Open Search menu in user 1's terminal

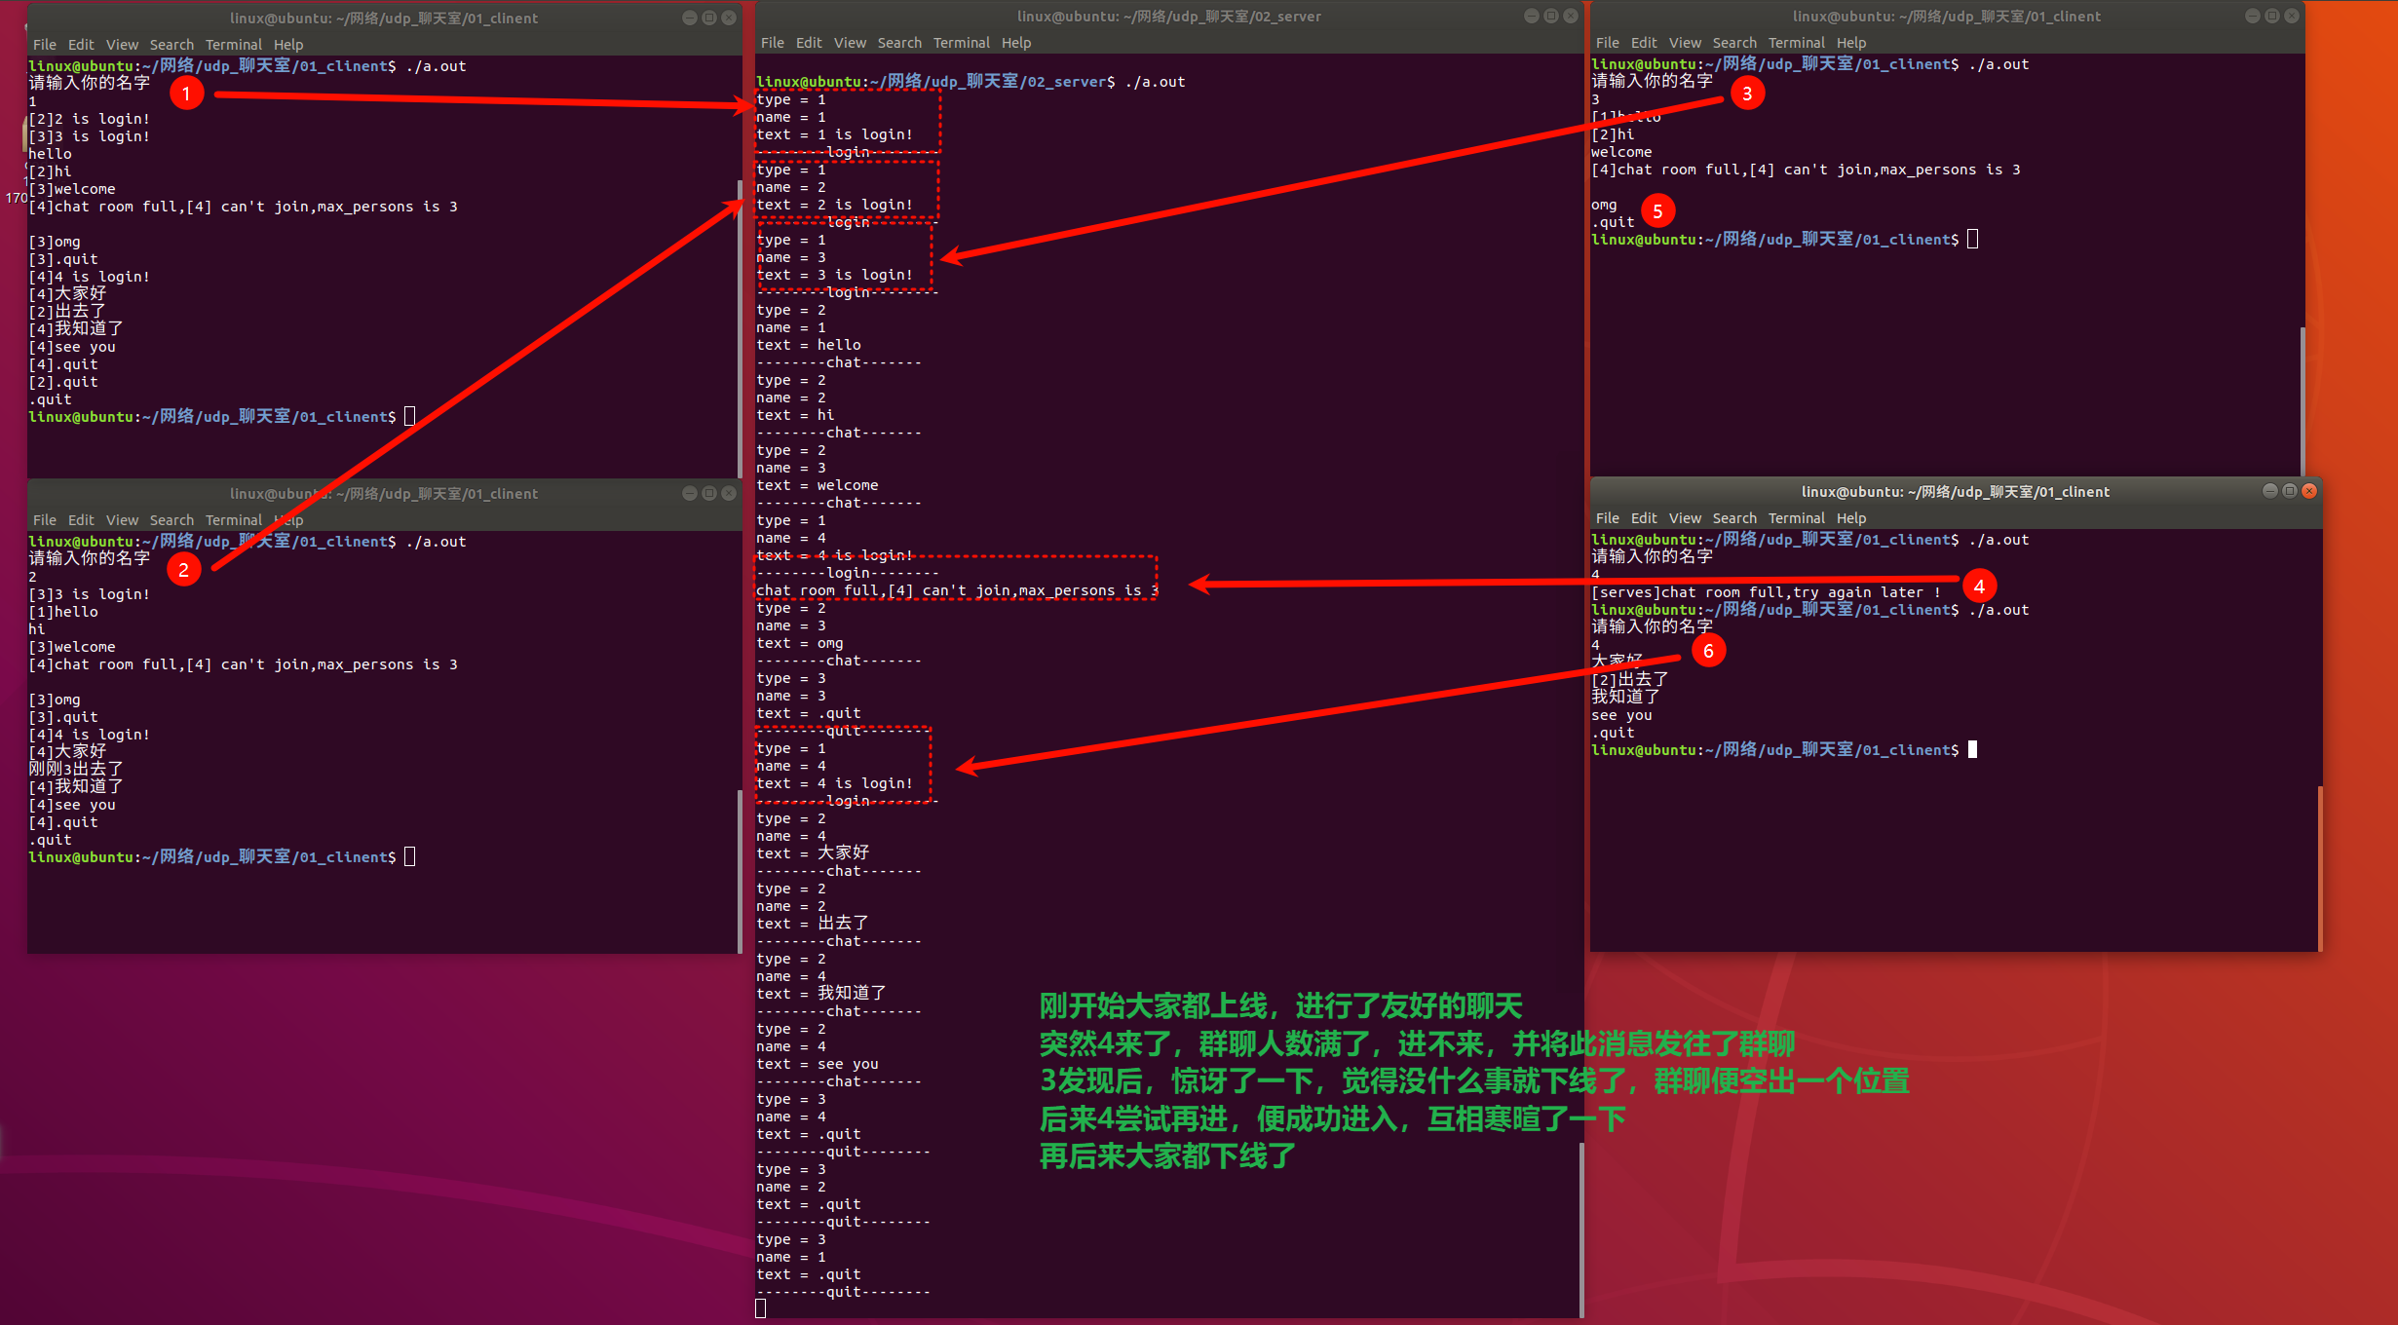171,45
